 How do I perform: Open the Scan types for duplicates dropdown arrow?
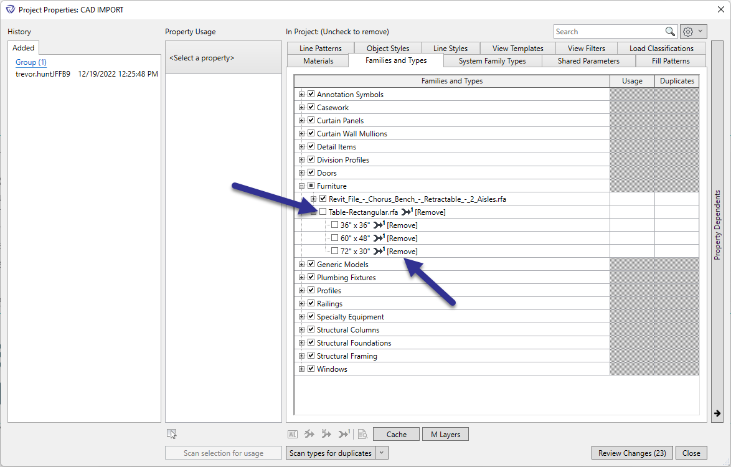(382, 453)
